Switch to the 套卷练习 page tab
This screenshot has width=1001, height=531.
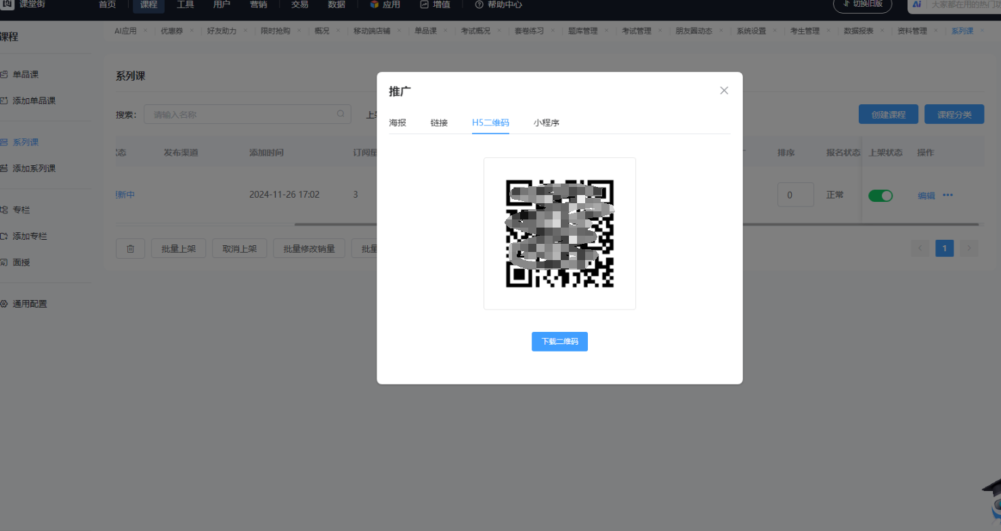click(529, 31)
